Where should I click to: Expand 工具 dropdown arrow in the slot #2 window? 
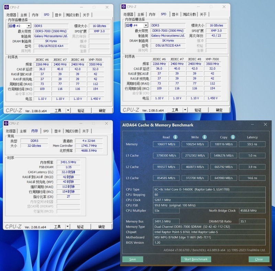(x=68, y=110)
